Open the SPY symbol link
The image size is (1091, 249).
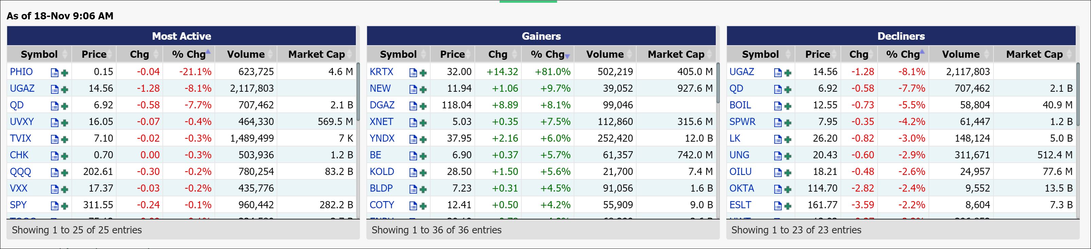(18, 205)
